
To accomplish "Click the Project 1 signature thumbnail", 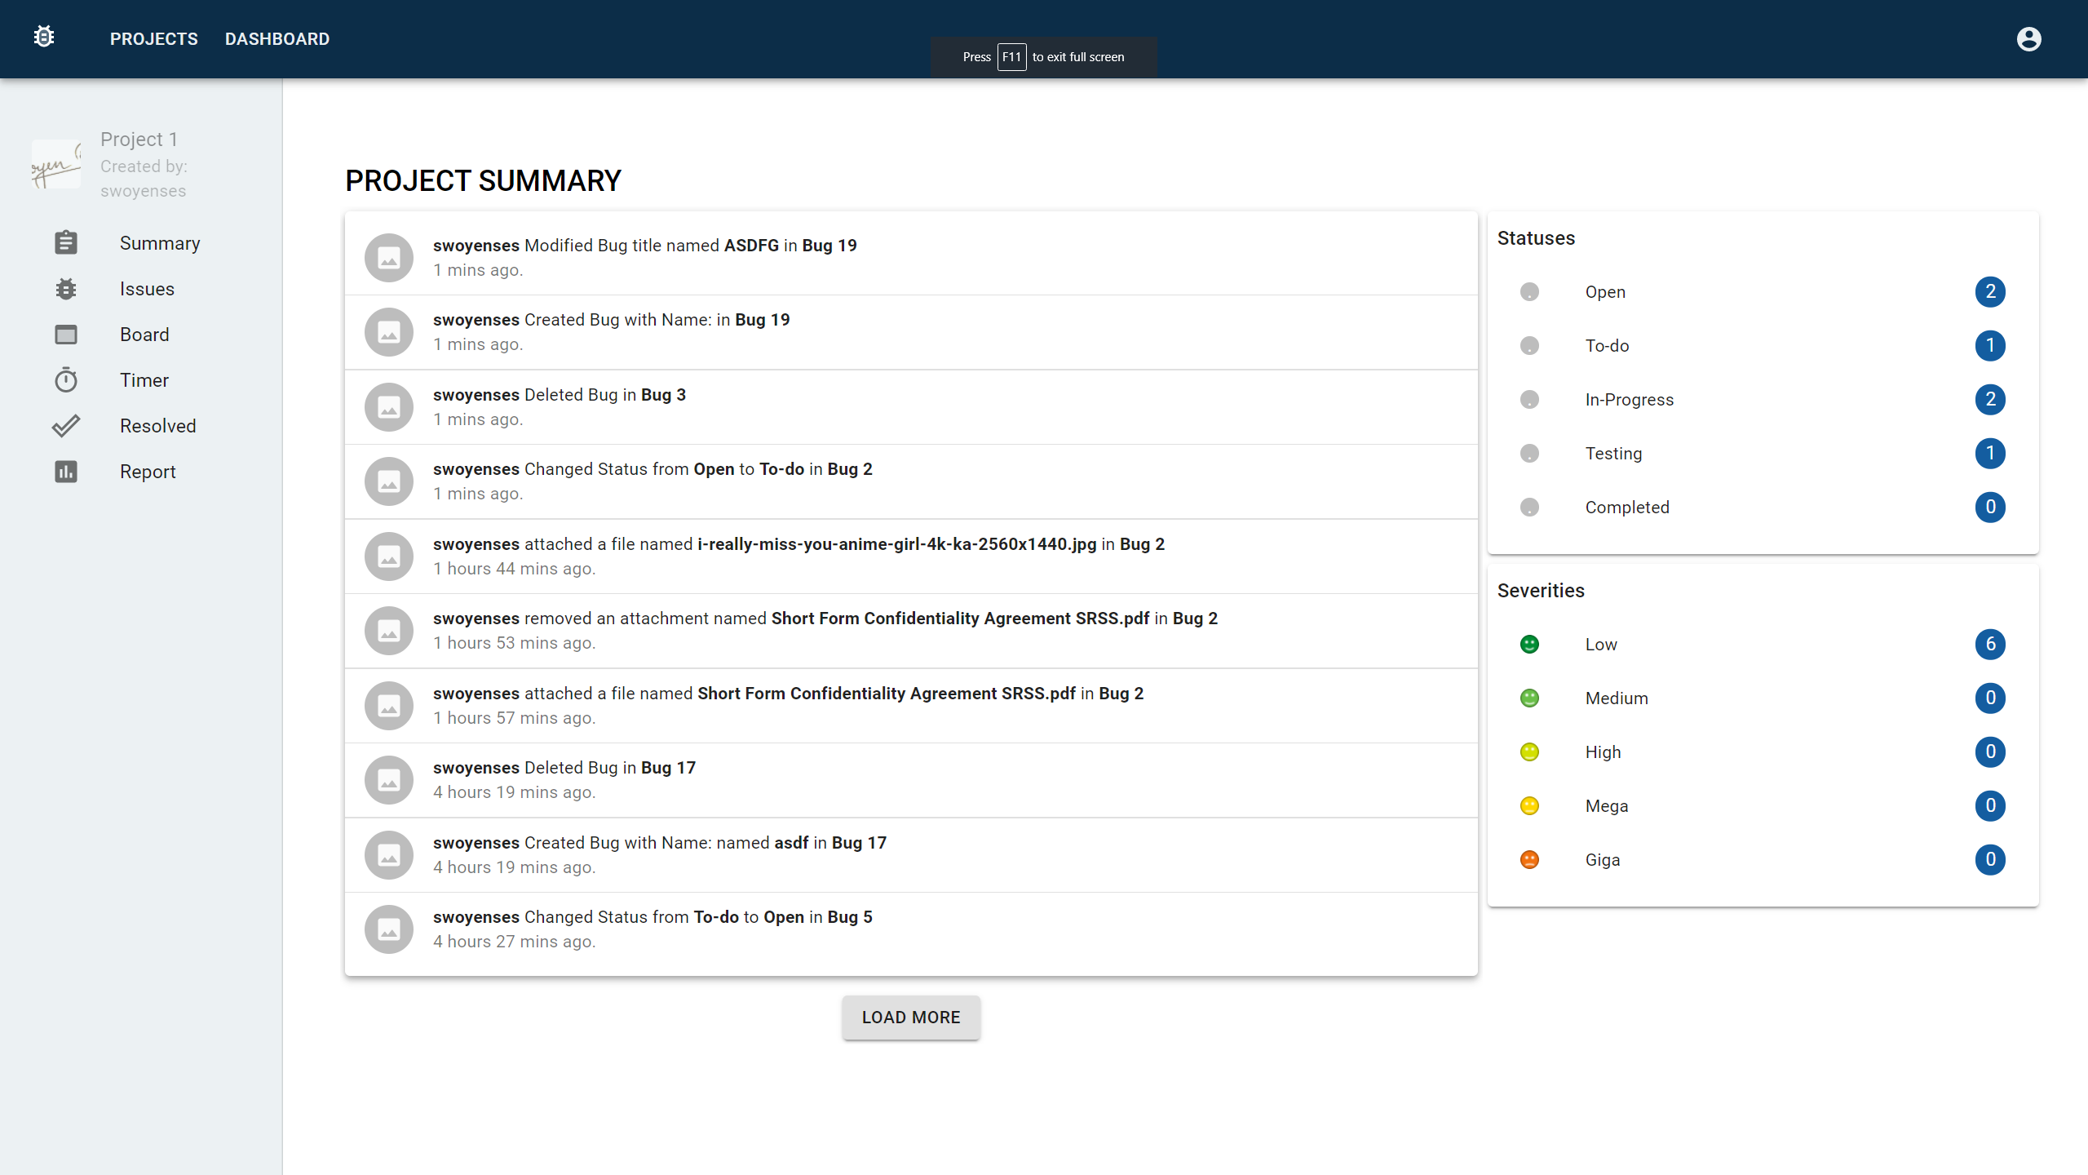I will pyautogui.click(x=56, y=164).
